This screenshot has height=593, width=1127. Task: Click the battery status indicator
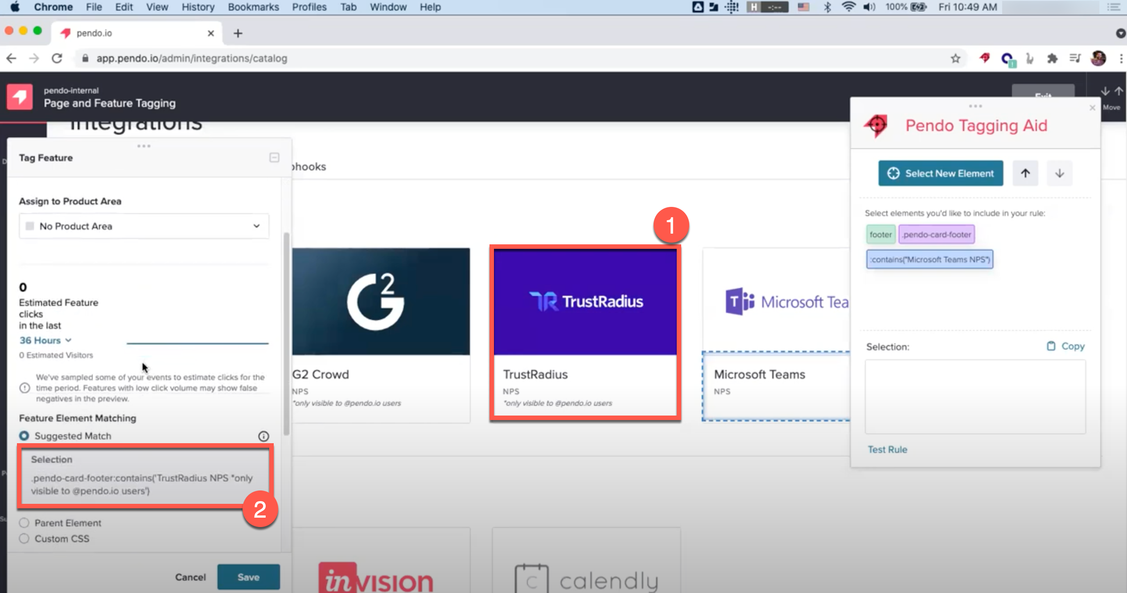(x=918, y=7)
